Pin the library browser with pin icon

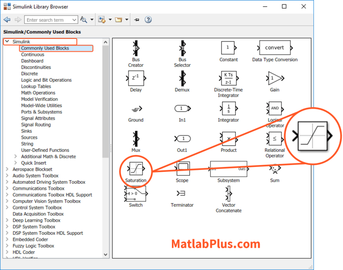click(x=137, y=20)
